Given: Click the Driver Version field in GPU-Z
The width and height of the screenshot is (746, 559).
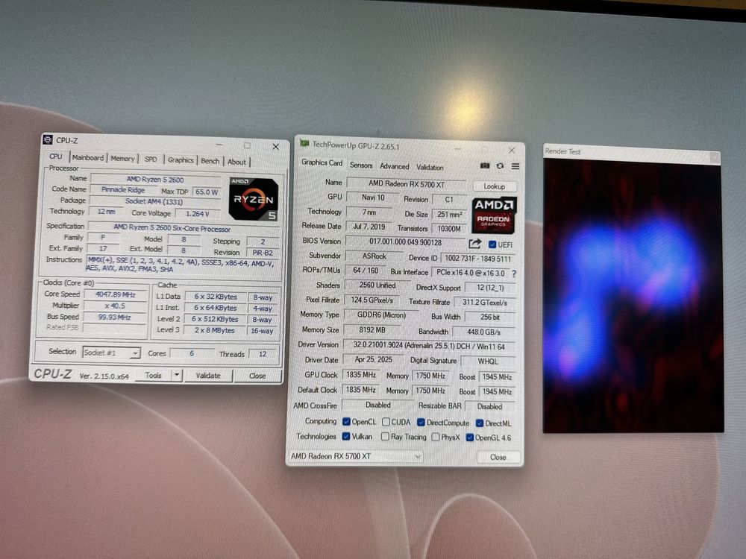Looking at the screenshot, I should [x=429, y=346].
